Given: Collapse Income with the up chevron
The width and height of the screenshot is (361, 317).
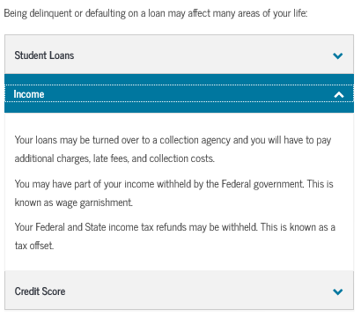Looking at the screenshot, I should (x=339, y=94).
